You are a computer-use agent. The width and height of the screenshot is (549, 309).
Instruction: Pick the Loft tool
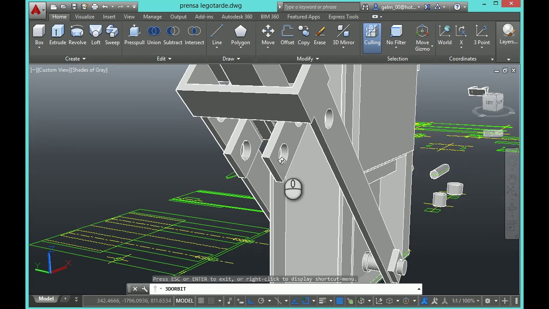96,35
